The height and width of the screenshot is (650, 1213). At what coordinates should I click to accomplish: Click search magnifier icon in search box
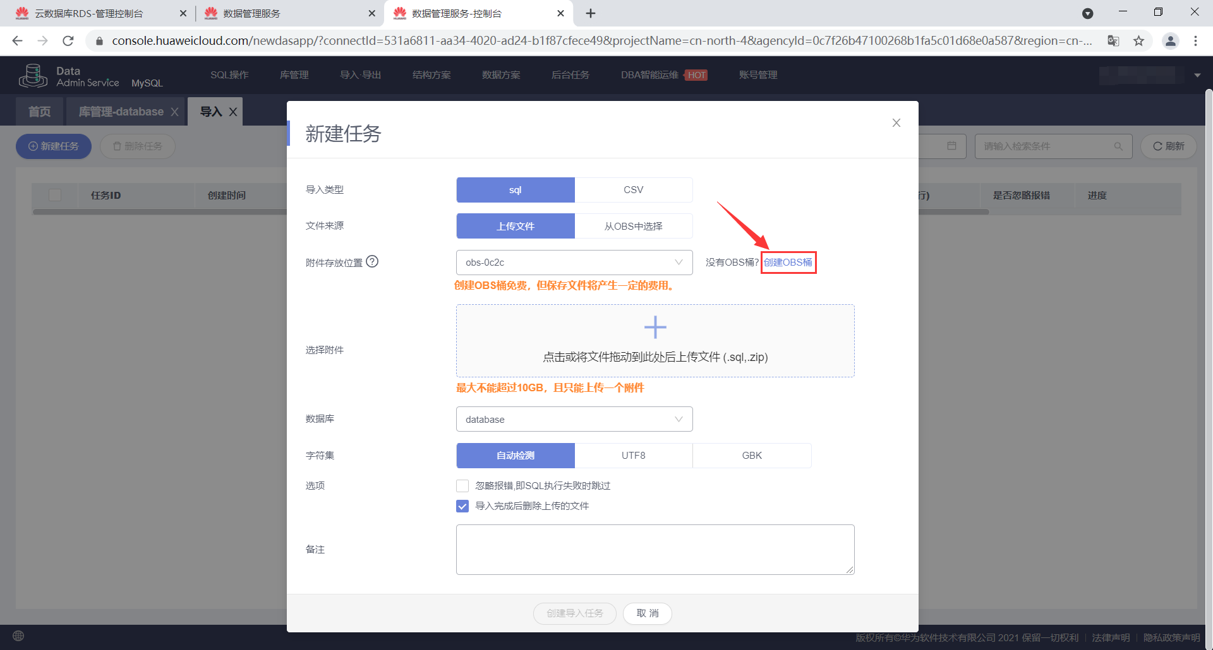(1118, 146)
